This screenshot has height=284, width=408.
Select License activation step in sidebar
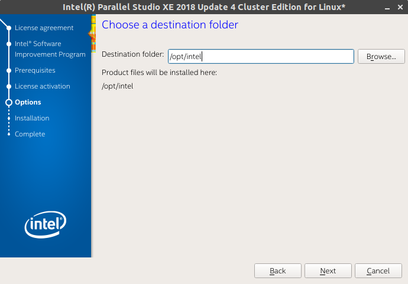pos(43,86)
